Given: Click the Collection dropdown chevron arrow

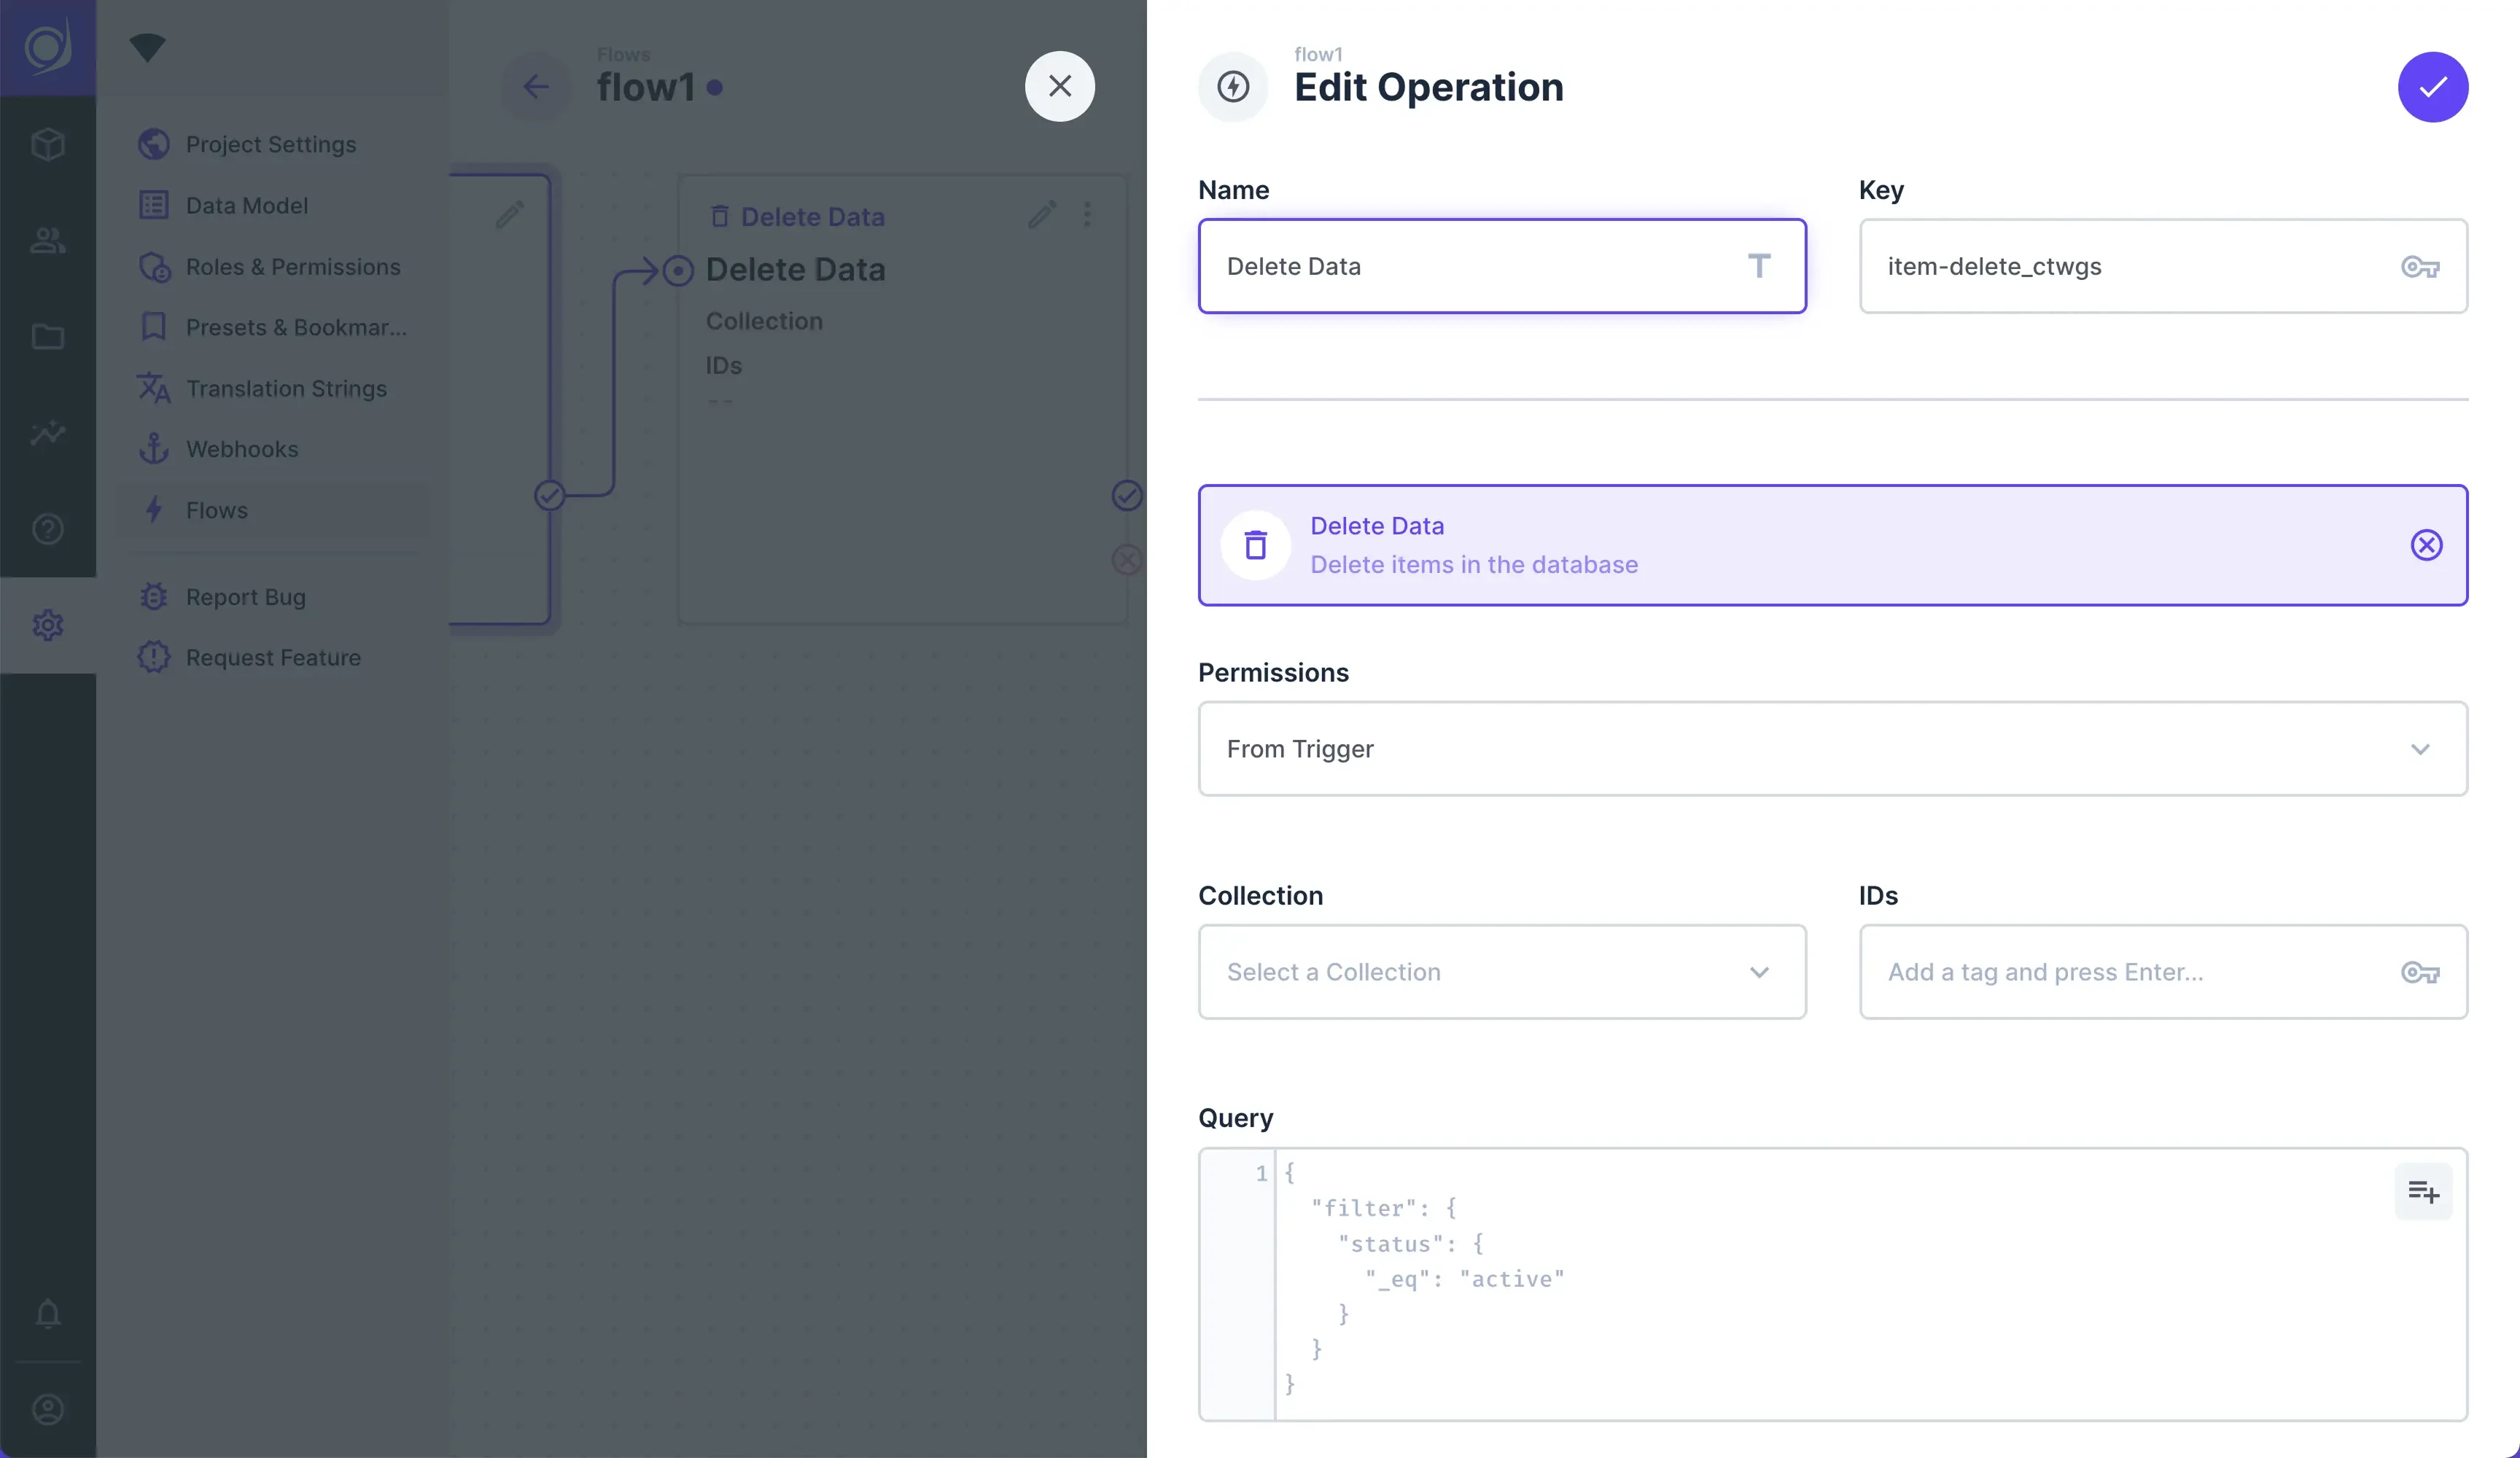Looking at the screenshot, I should pyautogui.click(x=1759, y=972).
